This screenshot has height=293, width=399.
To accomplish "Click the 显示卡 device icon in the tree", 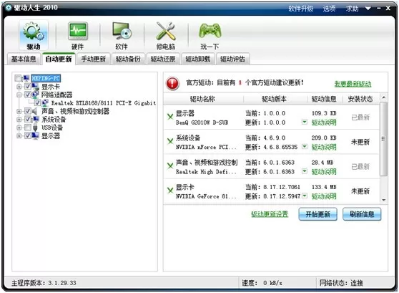I will click(x=36, y=87).
